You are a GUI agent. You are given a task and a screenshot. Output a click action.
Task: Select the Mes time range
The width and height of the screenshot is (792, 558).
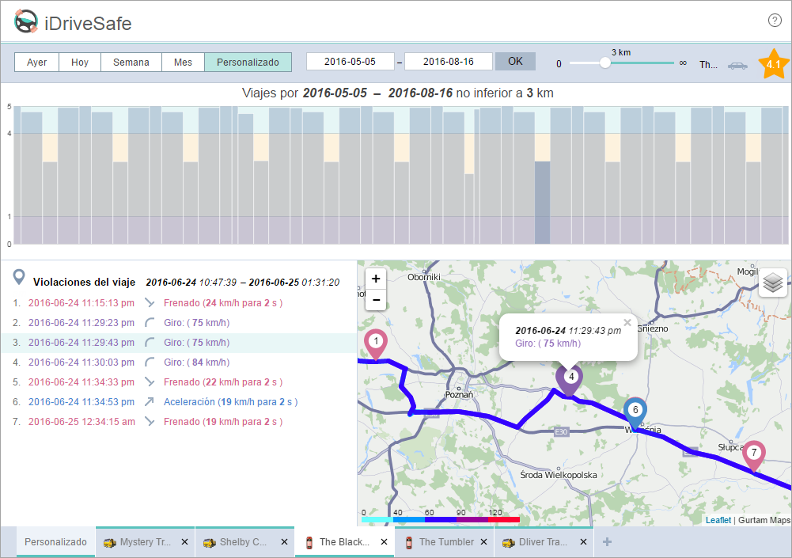coord(183,62)
